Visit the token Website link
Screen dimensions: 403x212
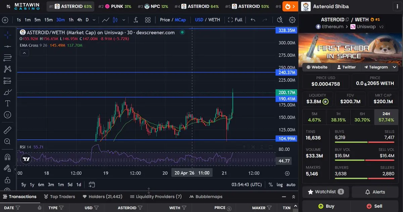click(317, 67)
